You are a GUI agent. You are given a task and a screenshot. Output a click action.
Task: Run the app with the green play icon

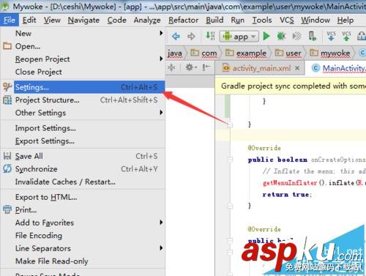(x=266, y=37)
